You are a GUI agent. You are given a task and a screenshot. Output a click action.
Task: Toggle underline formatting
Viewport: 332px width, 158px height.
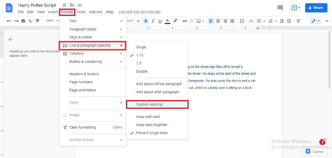click(160, 21)
